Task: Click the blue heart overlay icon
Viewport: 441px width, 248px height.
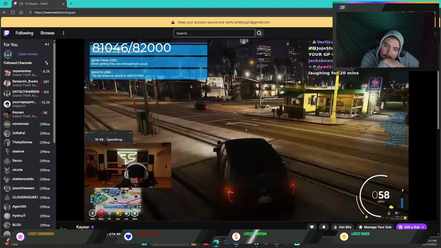Action: [128, 236]
